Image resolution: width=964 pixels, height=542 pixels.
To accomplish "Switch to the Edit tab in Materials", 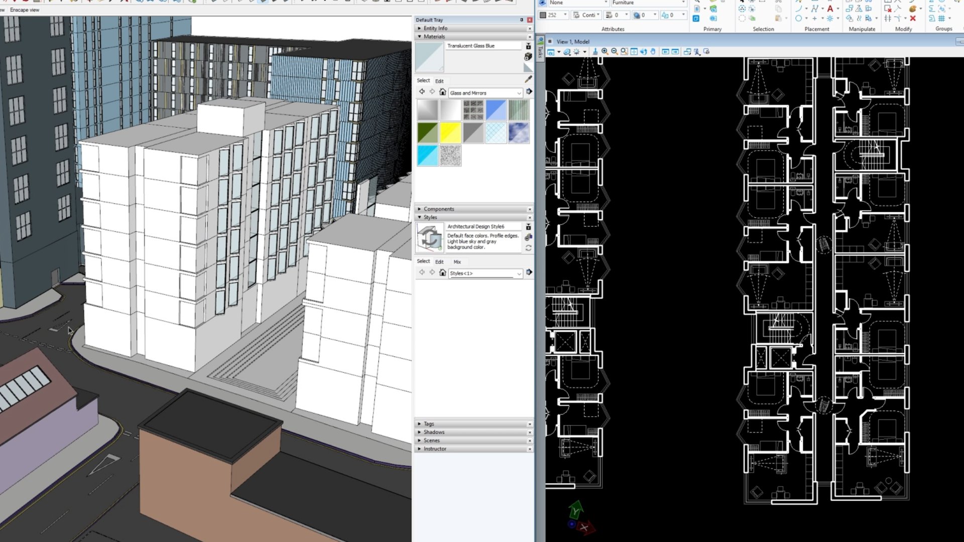I will (439, 80).
